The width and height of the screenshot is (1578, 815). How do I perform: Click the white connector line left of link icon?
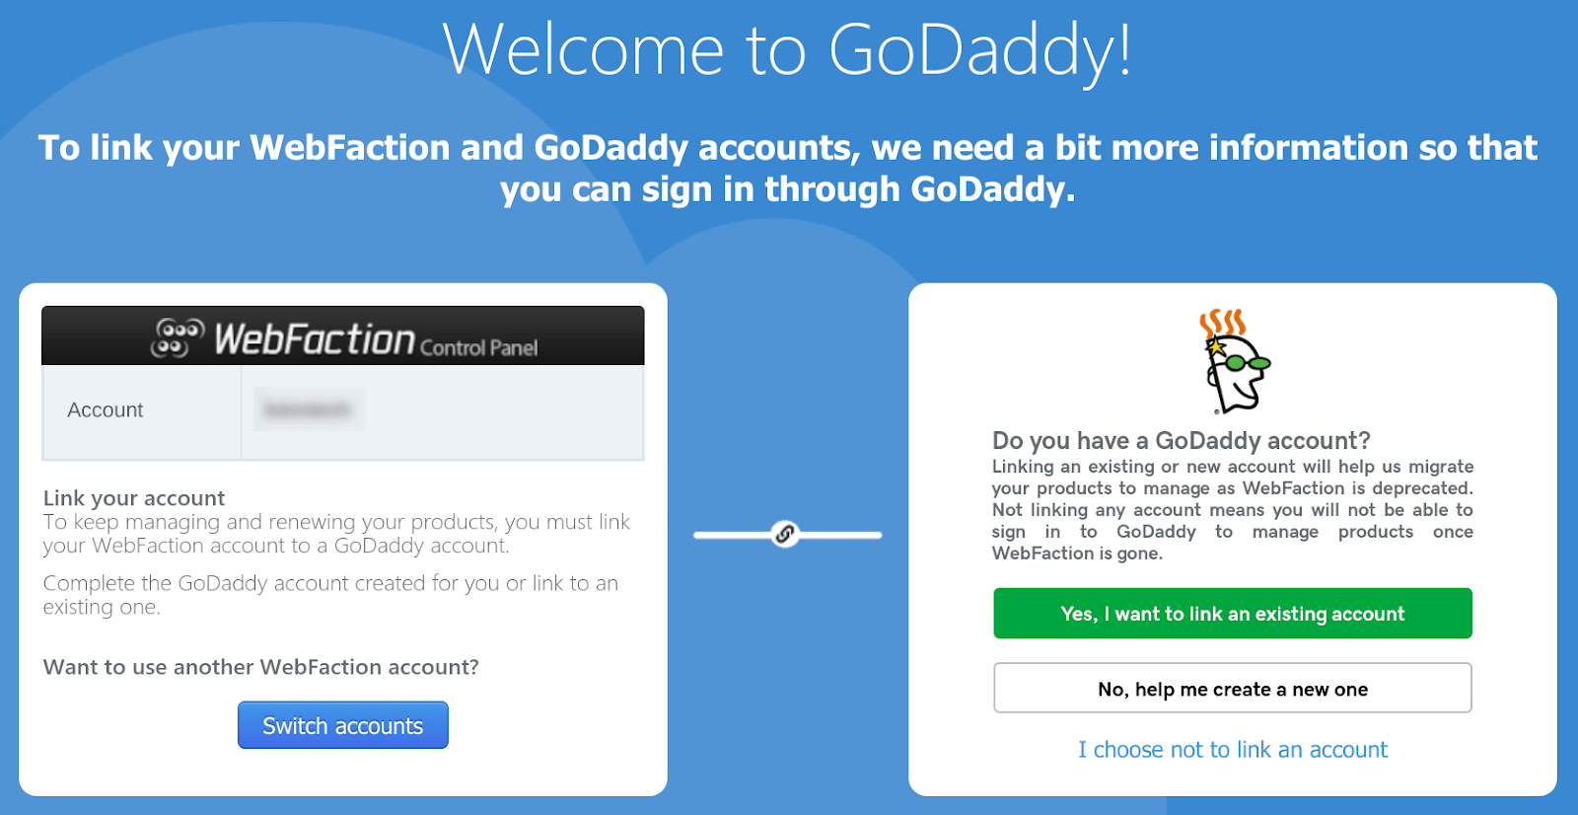[x=733, y=535]
